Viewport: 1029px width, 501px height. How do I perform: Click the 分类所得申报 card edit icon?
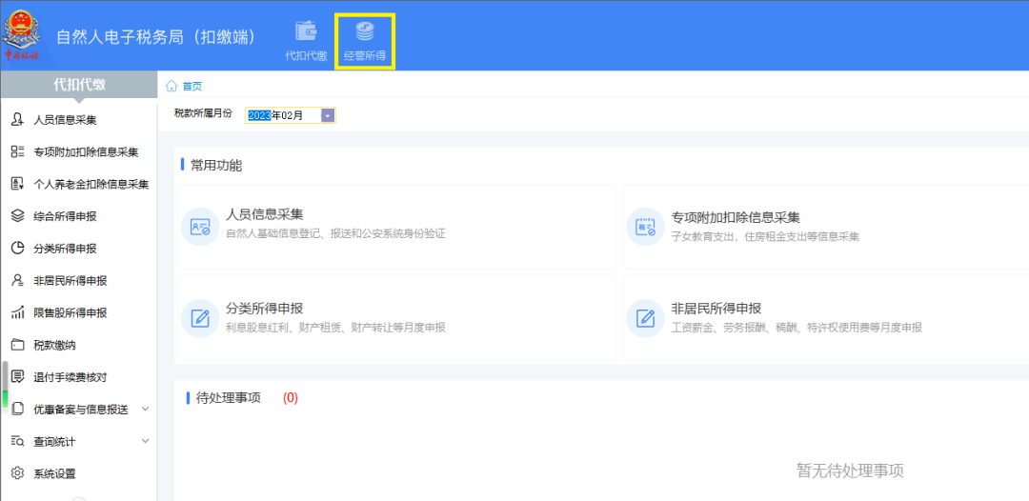[x=199, y=319]
